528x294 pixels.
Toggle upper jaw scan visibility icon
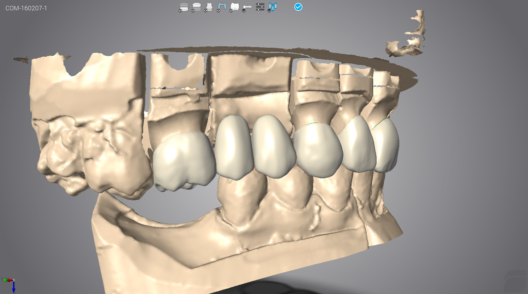pyautogui.click(x=196, y=7)
